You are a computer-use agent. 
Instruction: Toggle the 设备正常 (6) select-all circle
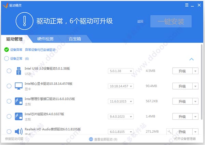pyautogui.click(x=6, y=58)
